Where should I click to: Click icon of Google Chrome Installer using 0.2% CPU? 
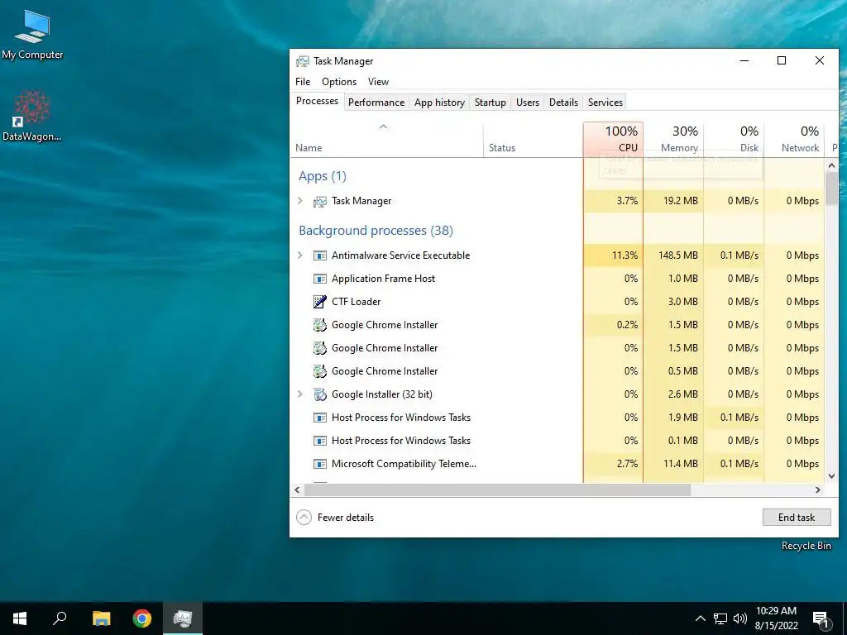coord(320,324)
